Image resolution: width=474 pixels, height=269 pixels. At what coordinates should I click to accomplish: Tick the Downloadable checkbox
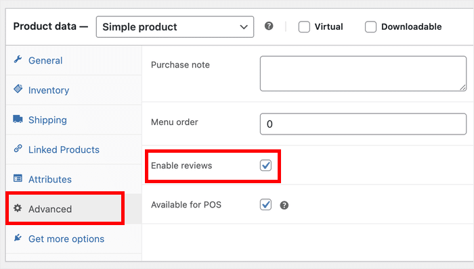pos(370,27)
